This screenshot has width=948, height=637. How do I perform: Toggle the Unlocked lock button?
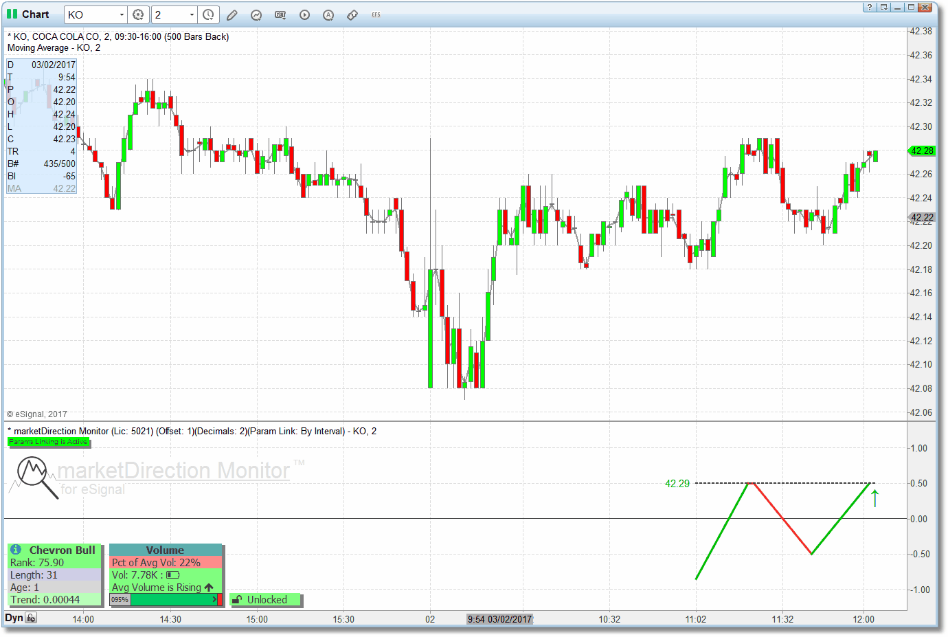[x=266, y=600]
